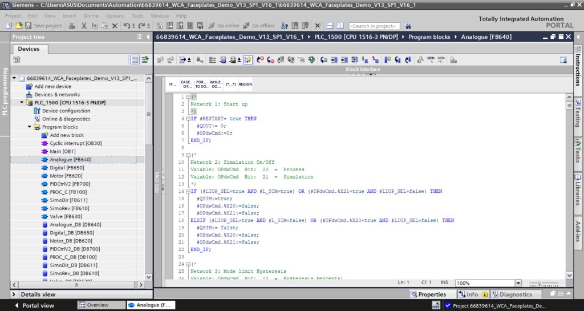
Task: Collapse the Program blocks folder
Action: [30, 127]
